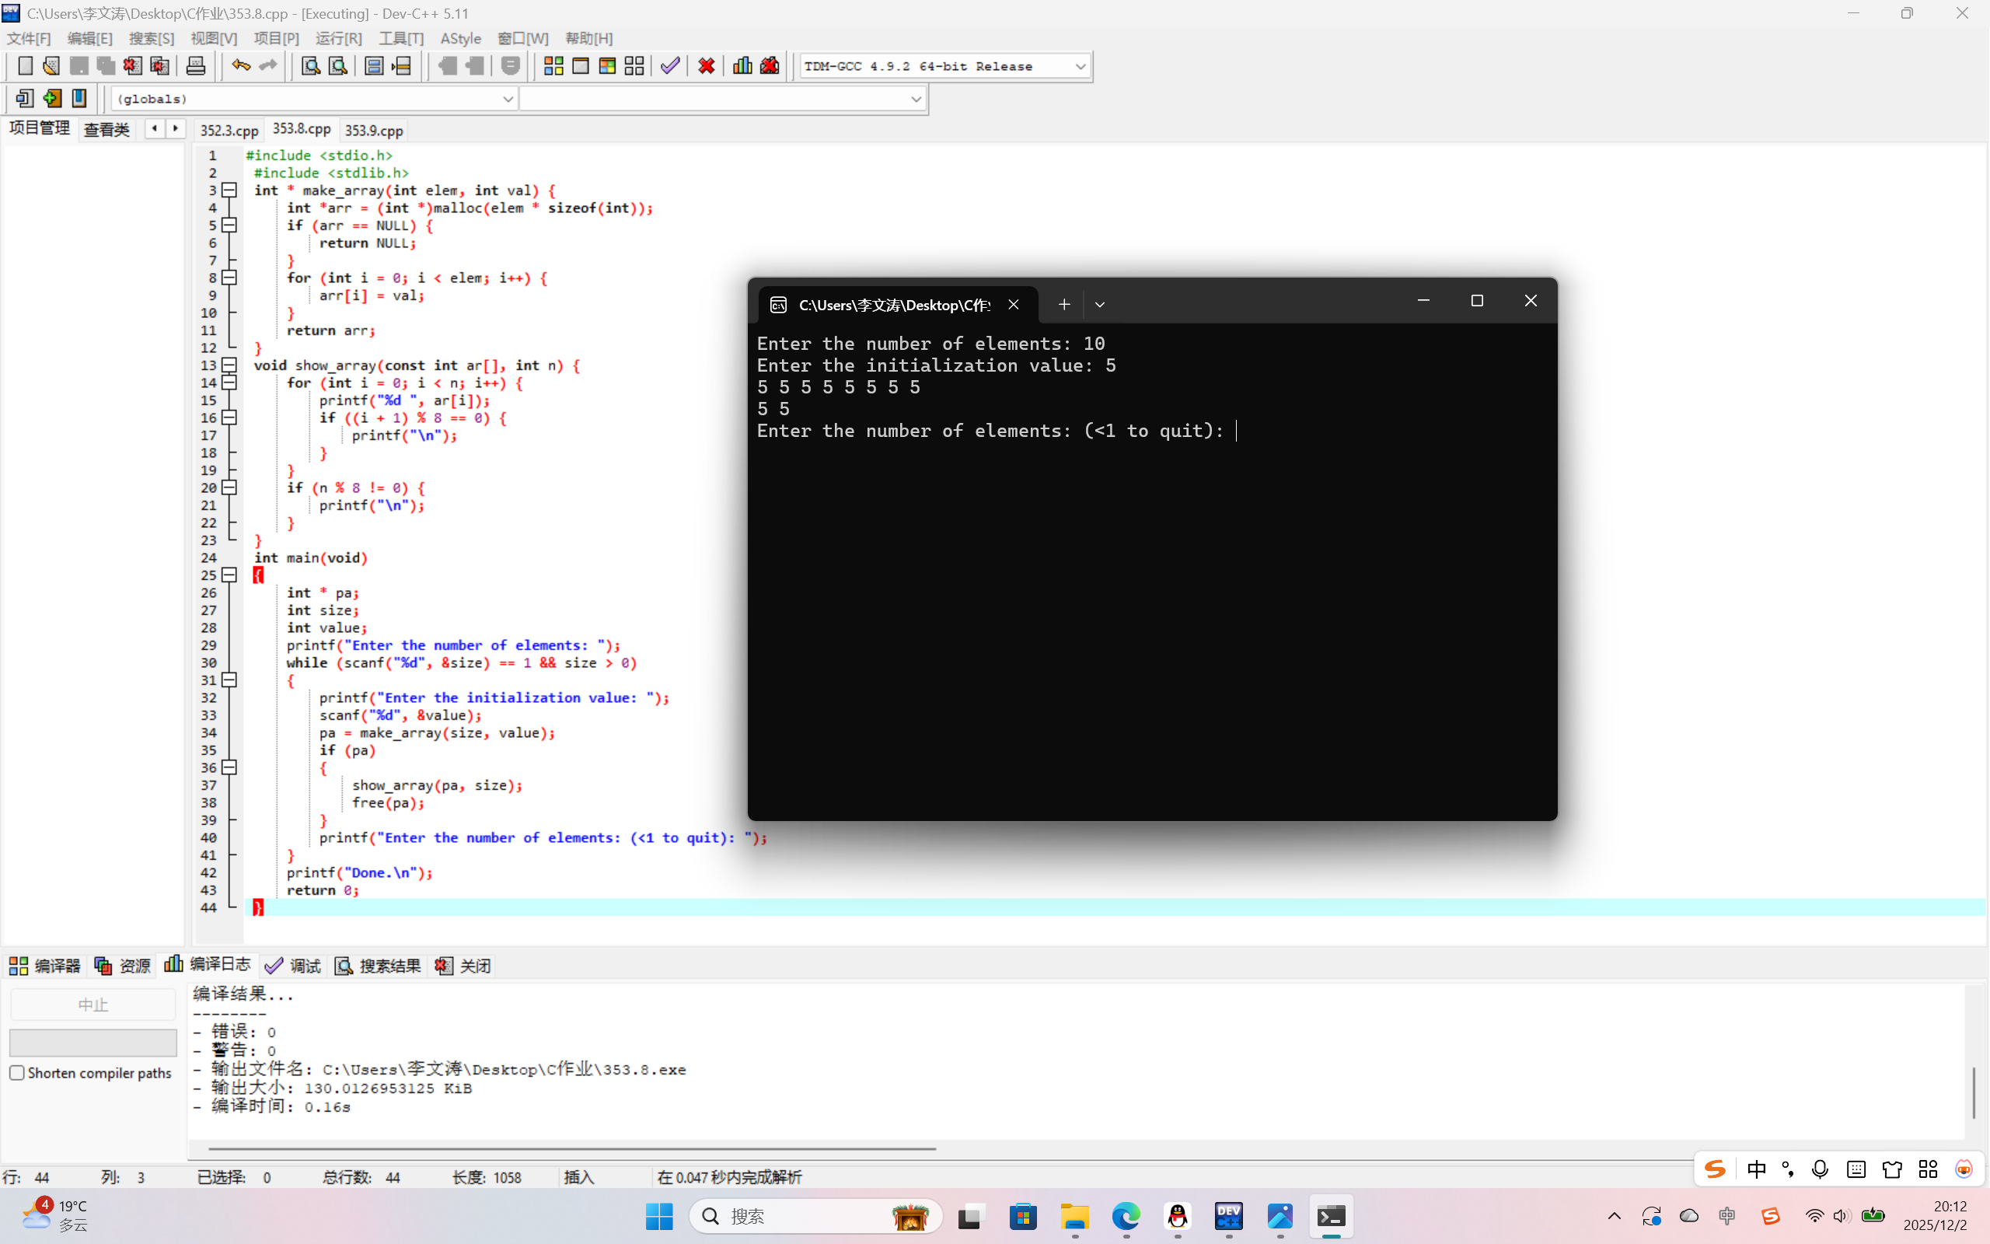Click the 关闭 button in bottom panel
The width and height of the screenshot is (1990, 1244).
pos(464,966)
